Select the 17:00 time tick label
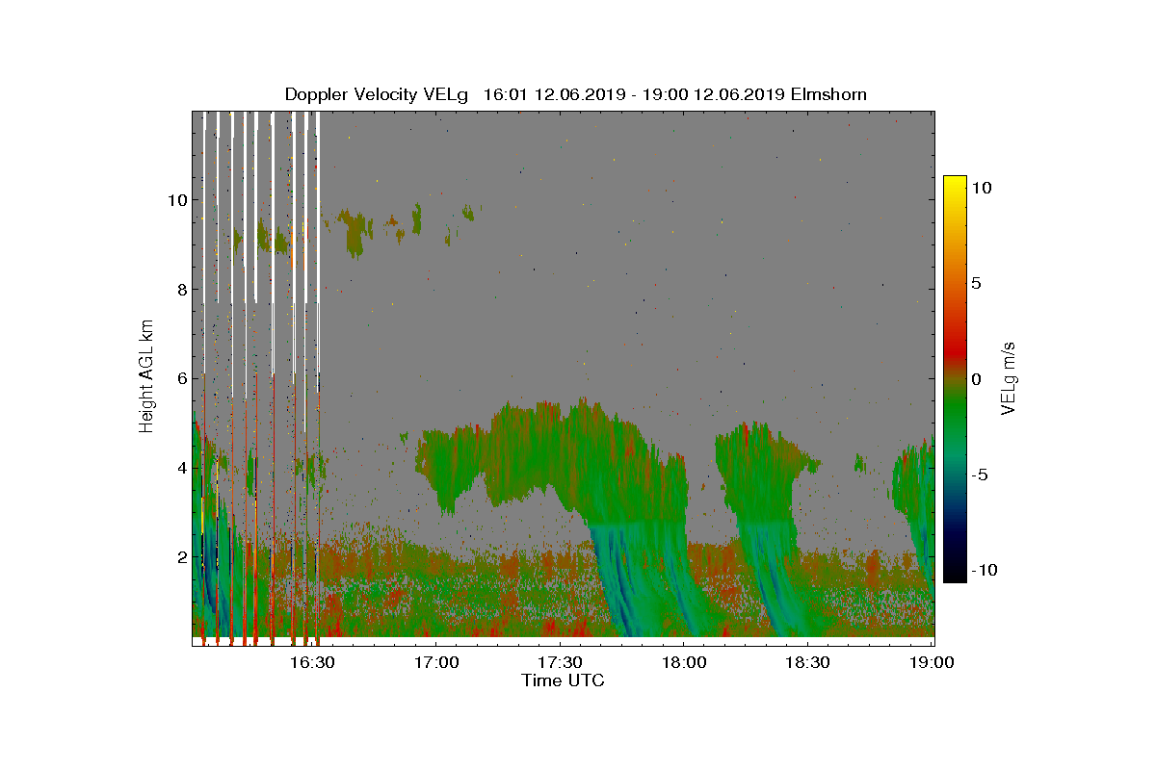 click(435, 662)
